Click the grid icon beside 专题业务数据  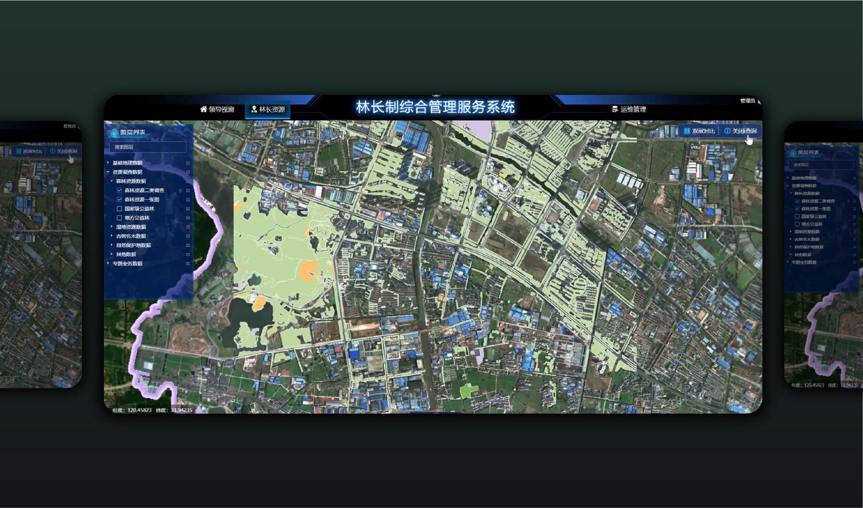pyautogui.click(x=188, y=263)
